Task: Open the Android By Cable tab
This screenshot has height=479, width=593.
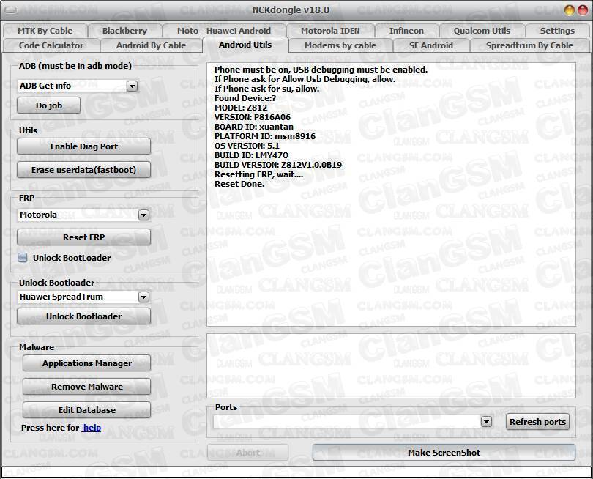Action: tap(151, 45)
